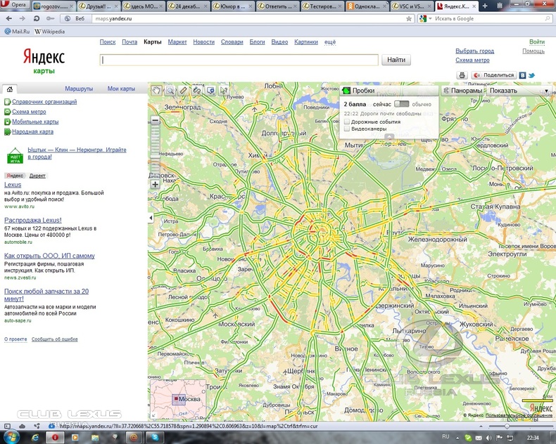Open Справочник организаций link
This screenshot has height=444, width=556.
coord(44,102)
